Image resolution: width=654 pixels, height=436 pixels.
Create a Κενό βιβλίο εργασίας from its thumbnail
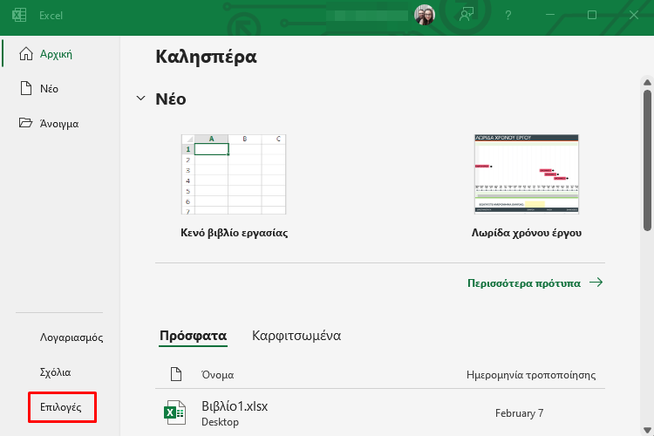click(234, 174)
